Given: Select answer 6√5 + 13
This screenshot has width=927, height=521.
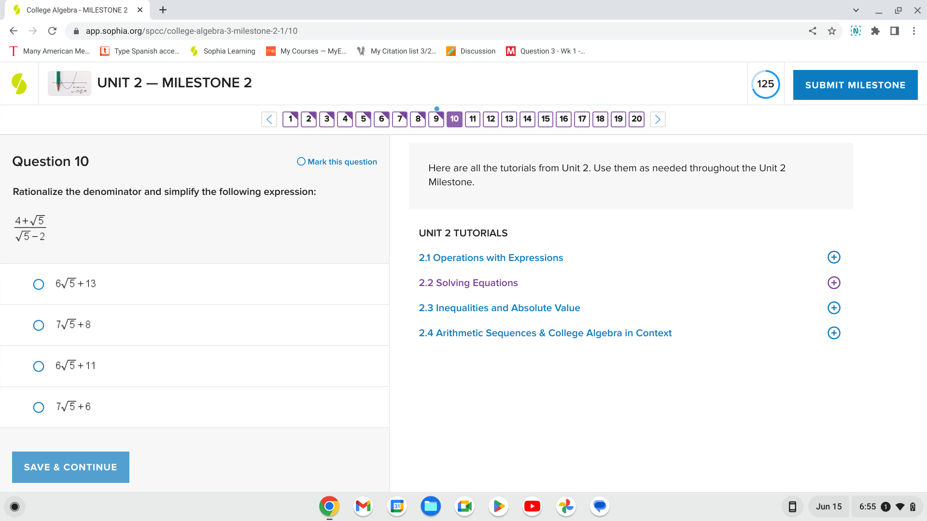Looking at the screenshot, I should [39, 284].
